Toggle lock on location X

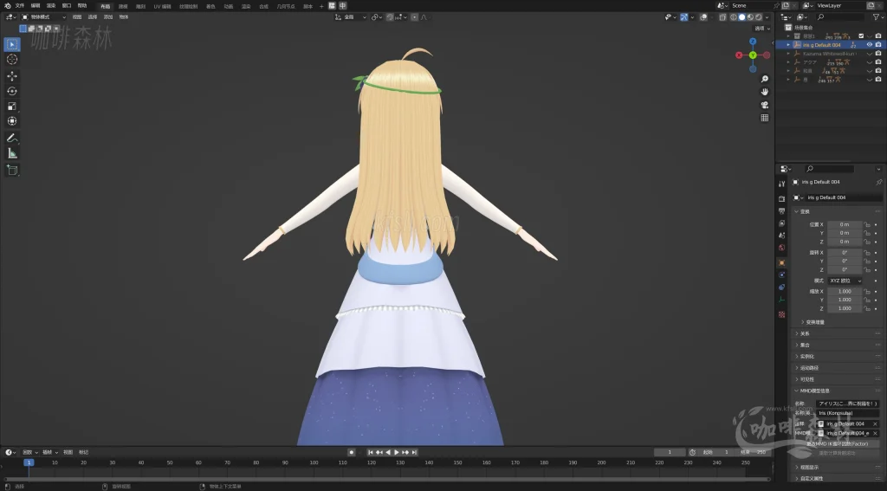tap(866, 224)
